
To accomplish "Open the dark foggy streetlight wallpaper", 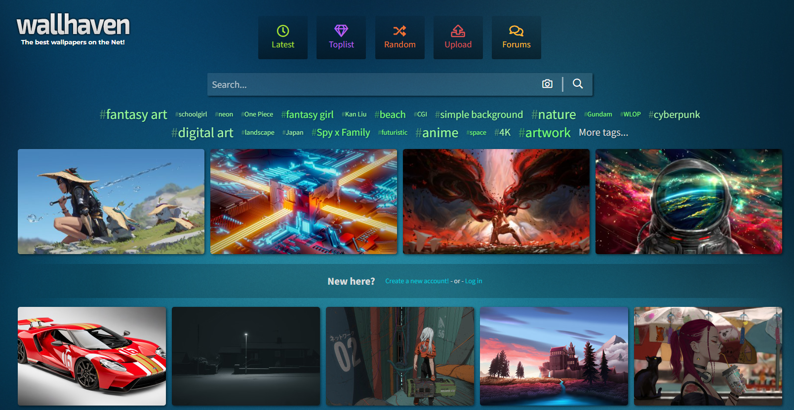I will pyautogui.click(x=246, y=356).
